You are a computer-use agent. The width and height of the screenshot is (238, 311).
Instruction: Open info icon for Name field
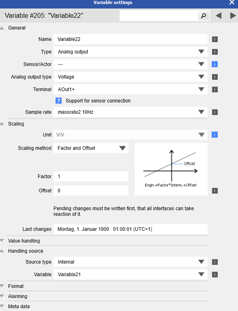[215, 39]
